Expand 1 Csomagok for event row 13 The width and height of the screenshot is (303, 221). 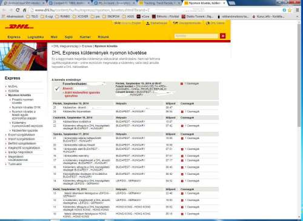(190, 194)
